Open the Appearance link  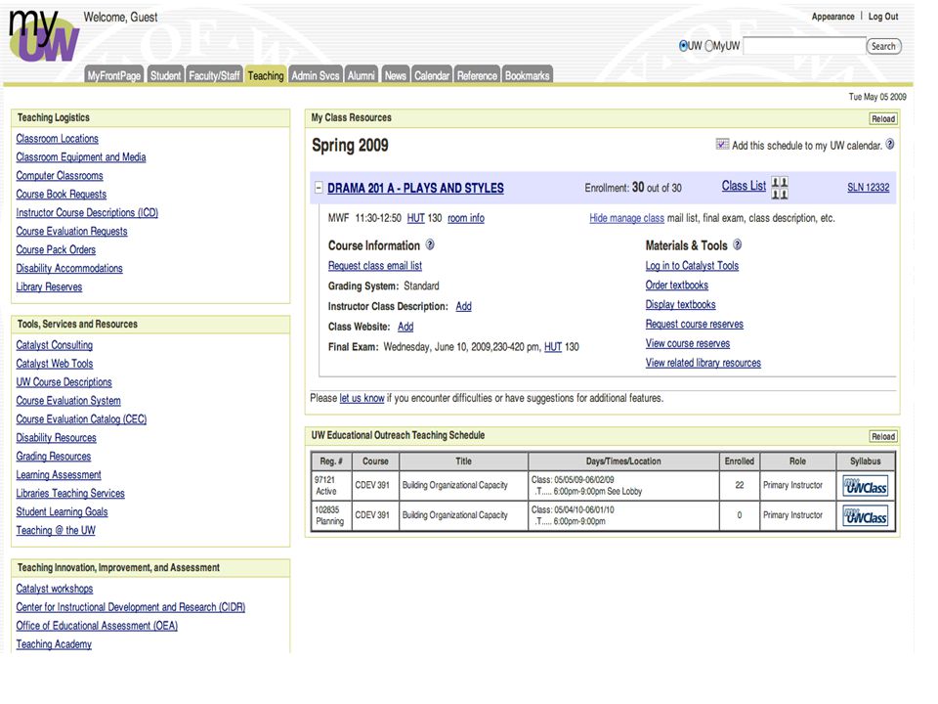click(832, 17)
